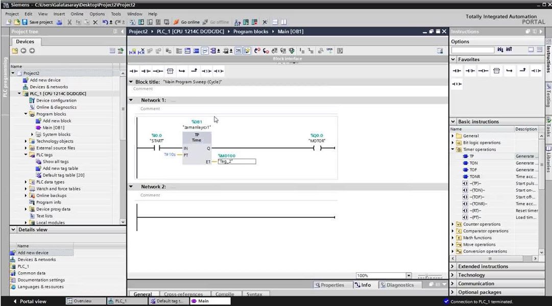Image resolution: width=552 pixels, height=306 pixels.
Task: Open the Tools menu
Action: [x=116, y=14]
